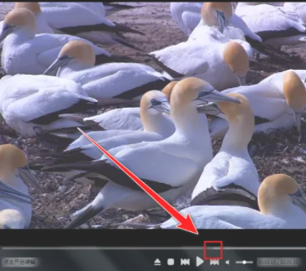
Task: Click the video picture to toggle playback
Action: tap(153, 115)
